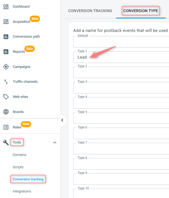169x198 pixels.
Task: Click the Type 1 Lead field
Action: pyautogui.click(x=121, y=57)
